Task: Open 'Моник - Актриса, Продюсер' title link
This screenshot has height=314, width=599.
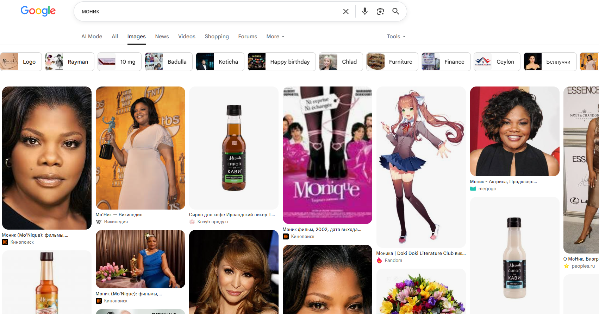Action: click(x=504, y=181)
